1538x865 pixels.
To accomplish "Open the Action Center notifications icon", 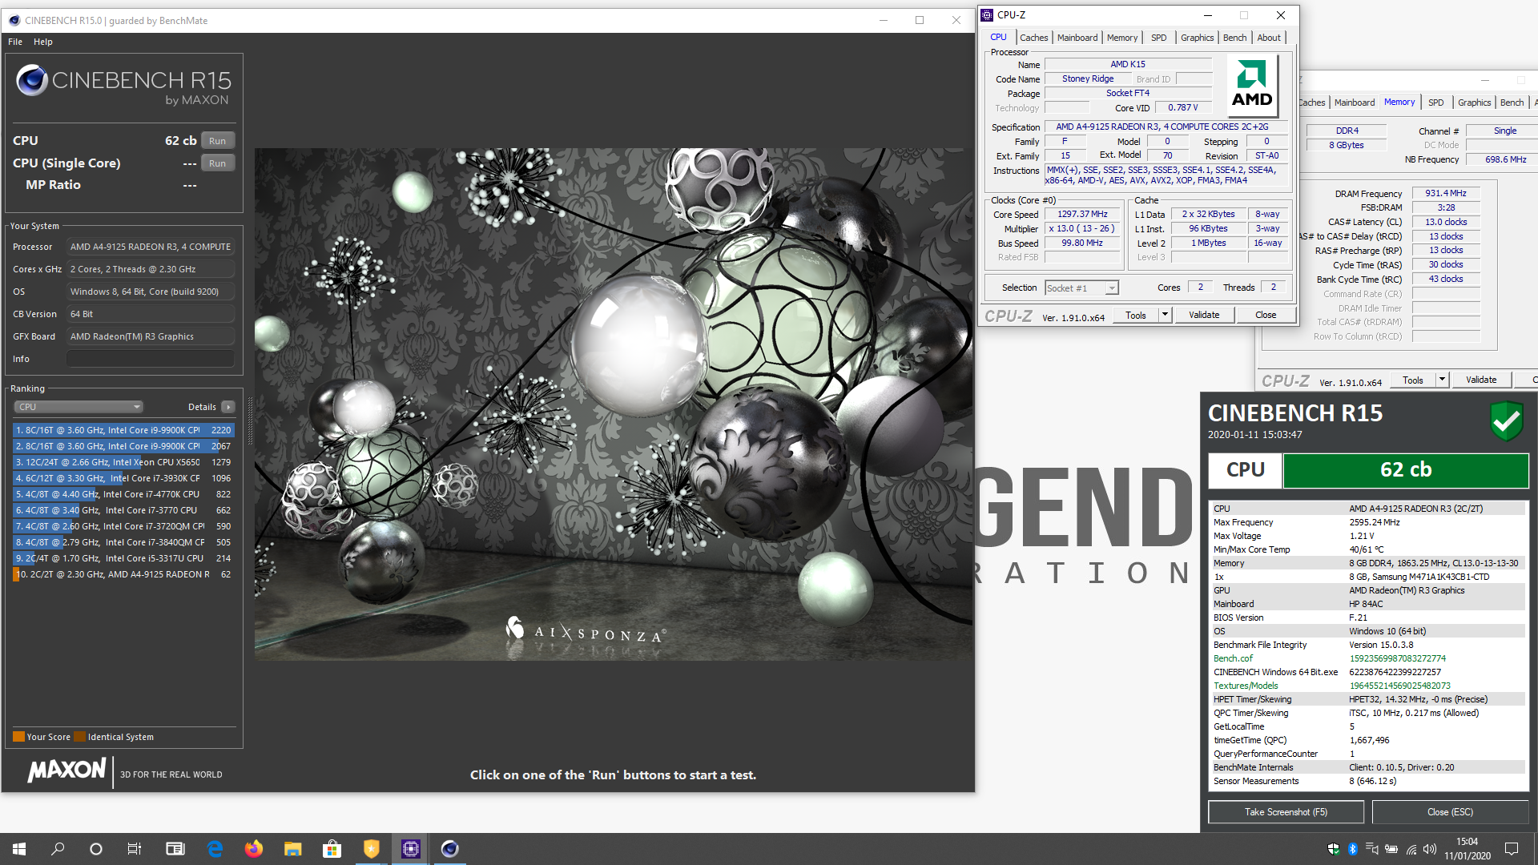I will pos(1512,849).
